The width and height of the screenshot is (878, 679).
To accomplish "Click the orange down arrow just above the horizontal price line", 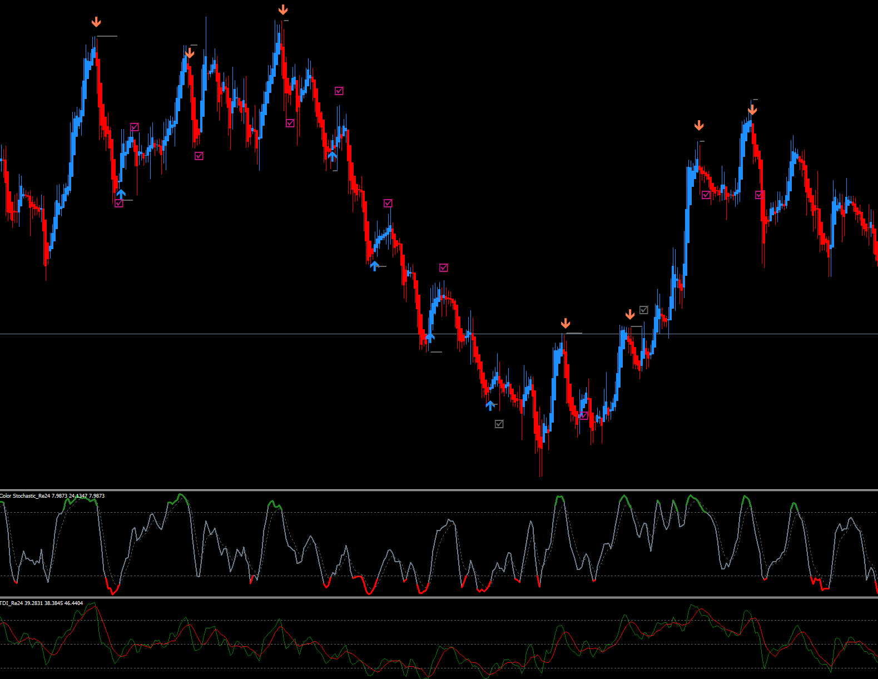I will click(566, 324).
